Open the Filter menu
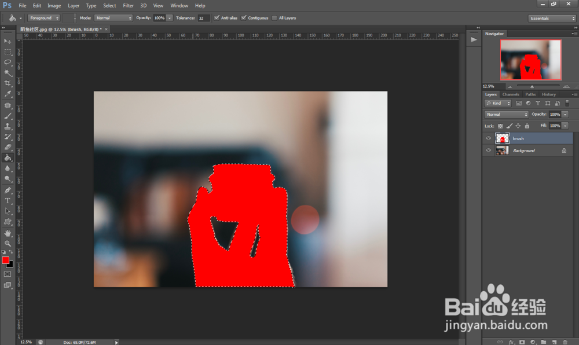Screen dimensions: 579x345 click(128, 6)
